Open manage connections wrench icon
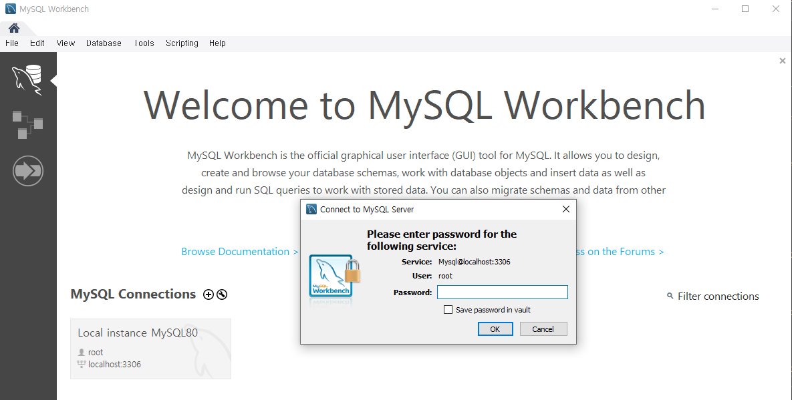Screen dimensions: 792x400 tap(222, 294)
